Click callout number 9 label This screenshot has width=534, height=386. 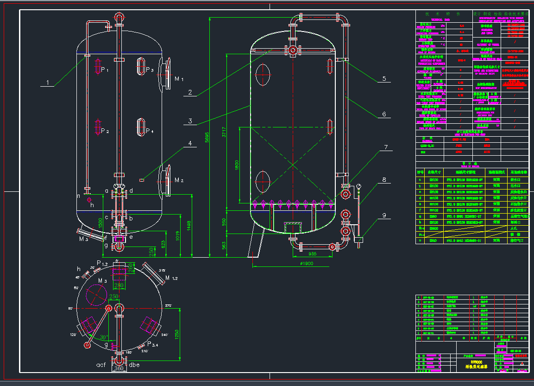pyautogui.click(x=383, y=215)
